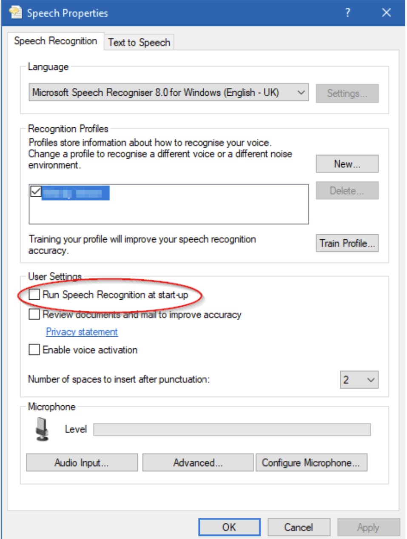Click the Speech Properties title bar icon
The height and width of the screenshot is (539, 407).
coord(15,13)
